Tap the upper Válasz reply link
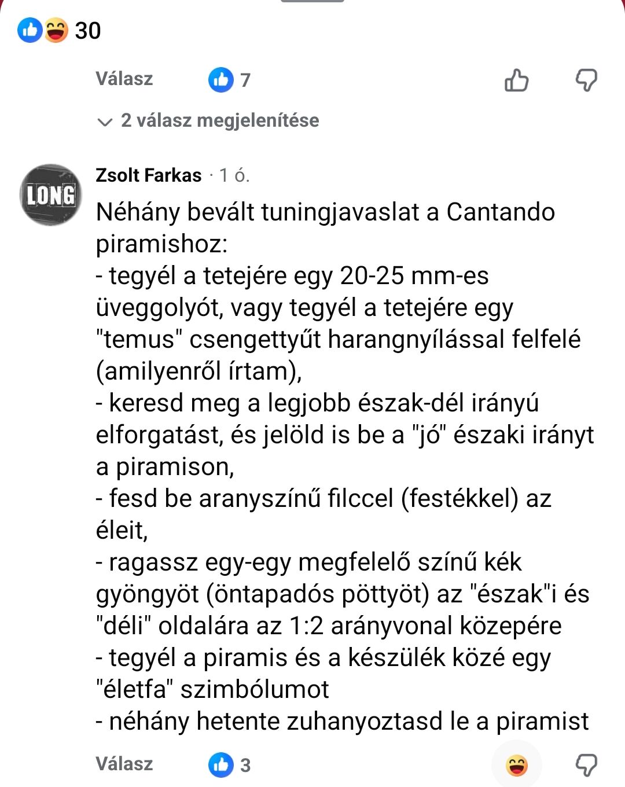 point(124,79)
